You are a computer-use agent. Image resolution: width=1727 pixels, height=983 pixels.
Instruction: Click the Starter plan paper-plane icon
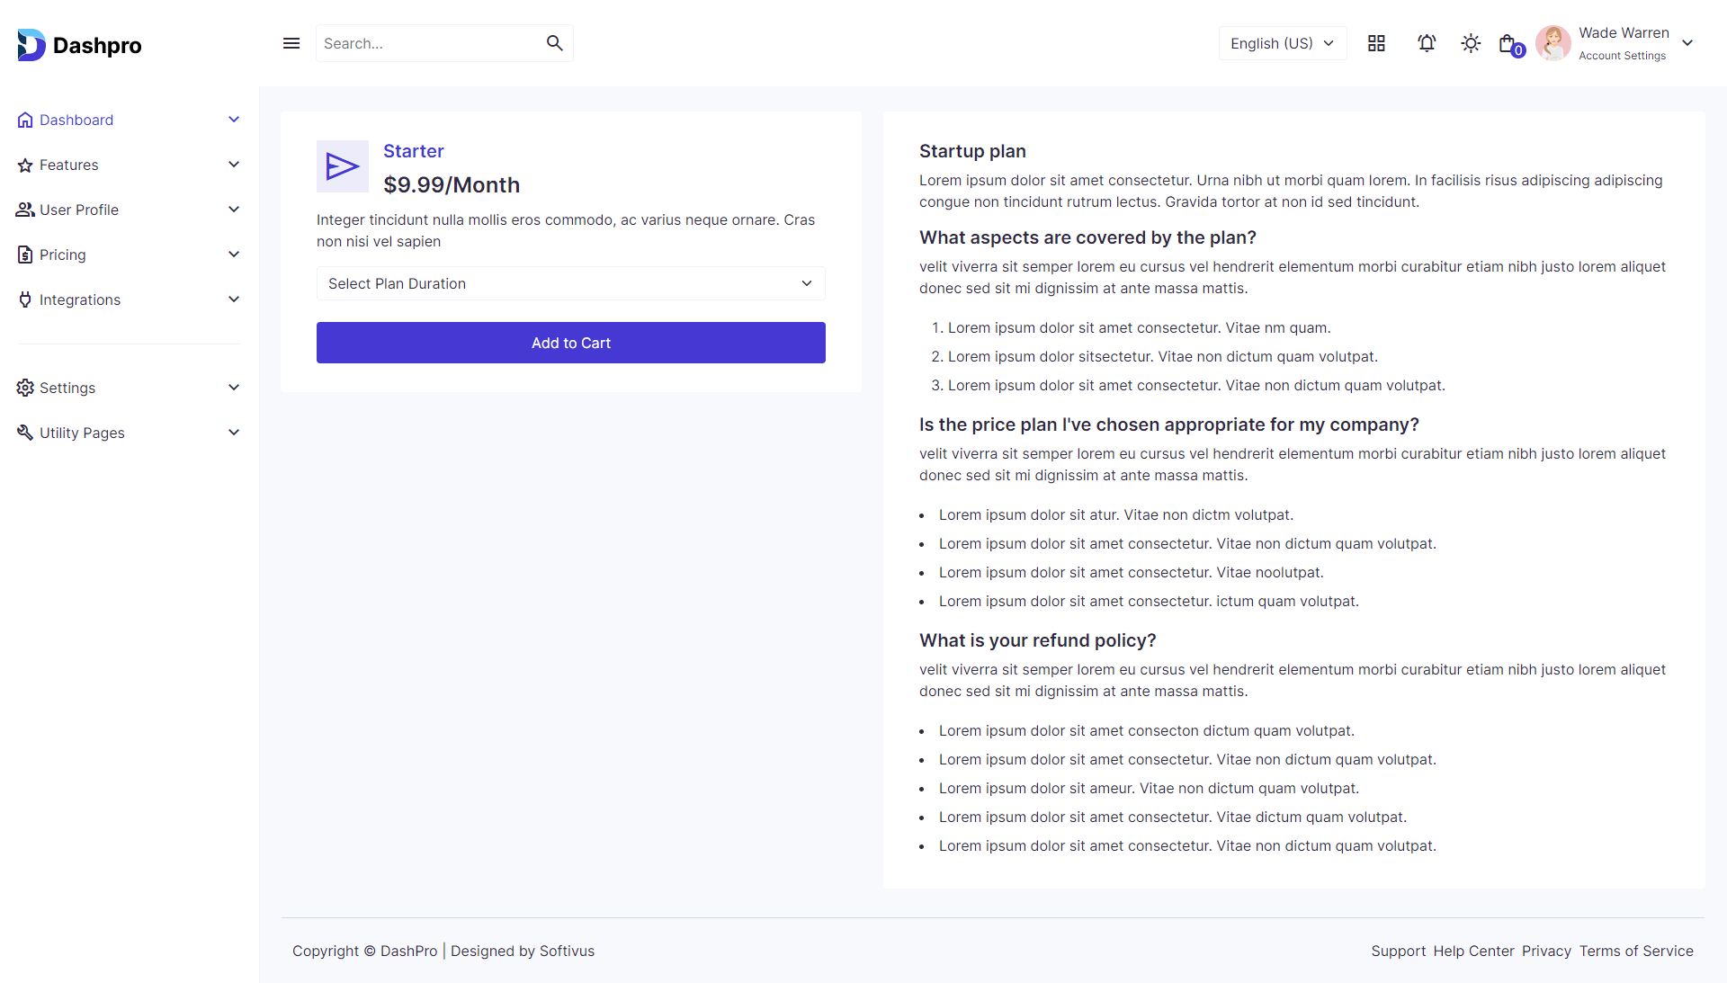pos(343,166)
